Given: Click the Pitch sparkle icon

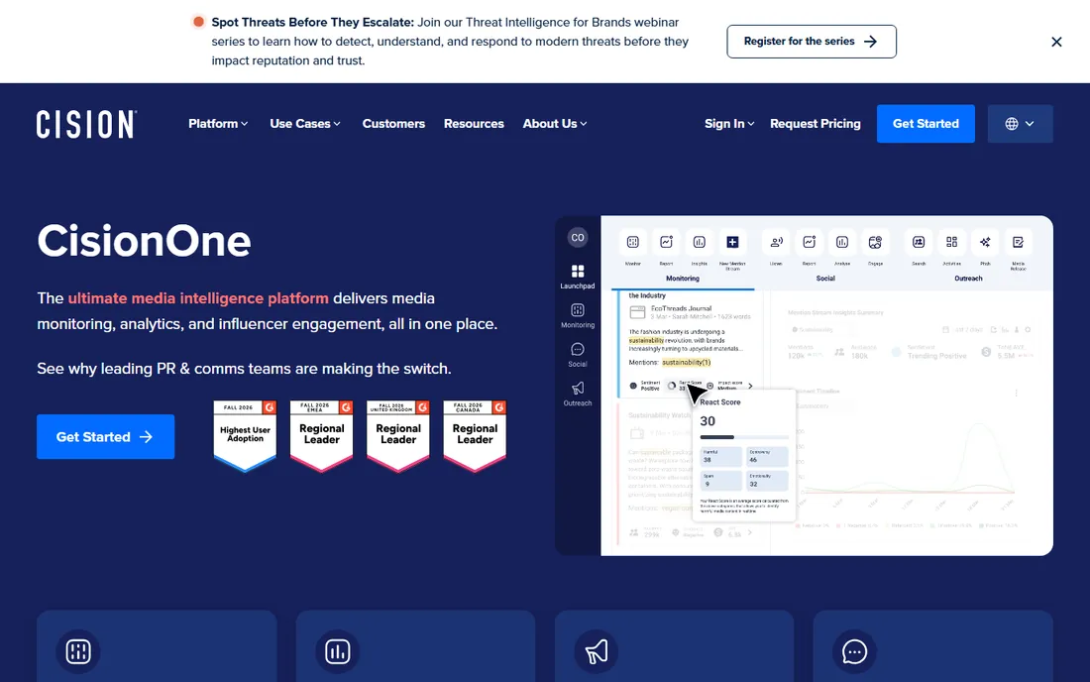Looking at the screenshot, I should 985,243.
